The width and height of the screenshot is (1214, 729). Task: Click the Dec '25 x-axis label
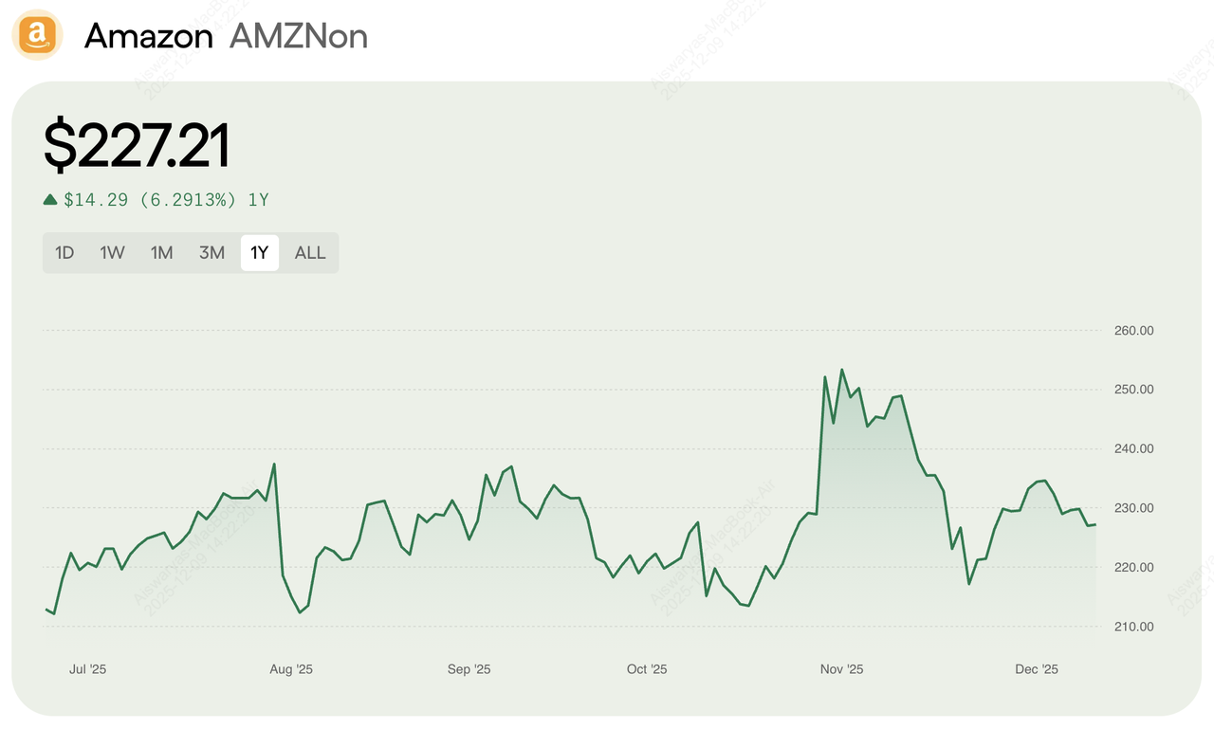coord(1037,669)
